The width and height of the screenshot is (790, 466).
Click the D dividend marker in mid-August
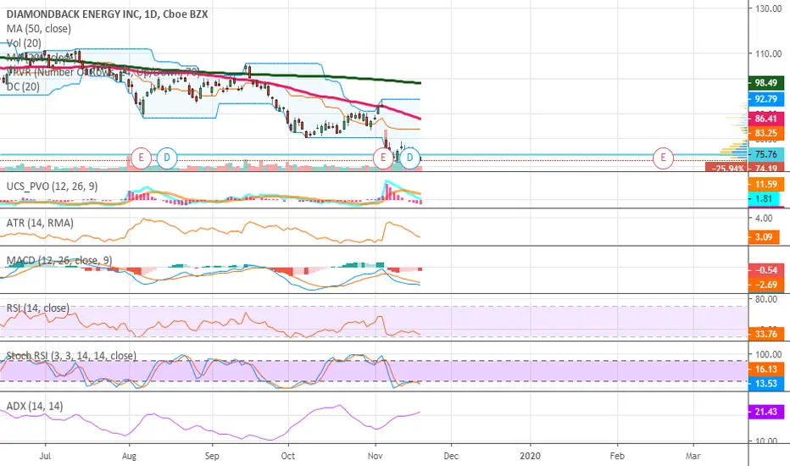[x=167, y=158]
